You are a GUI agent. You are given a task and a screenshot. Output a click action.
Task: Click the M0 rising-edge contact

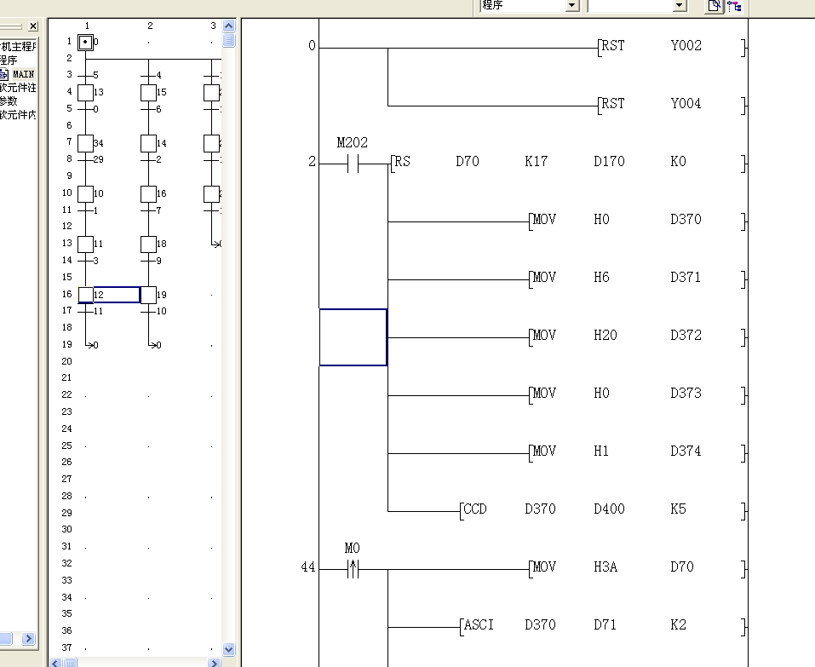[353, 568]
